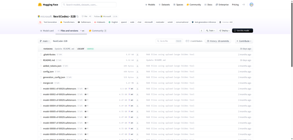The image size is (293, 140).
Task: Click the Text Generation tag
Action: pyautogui.click(x=48, y=22)
